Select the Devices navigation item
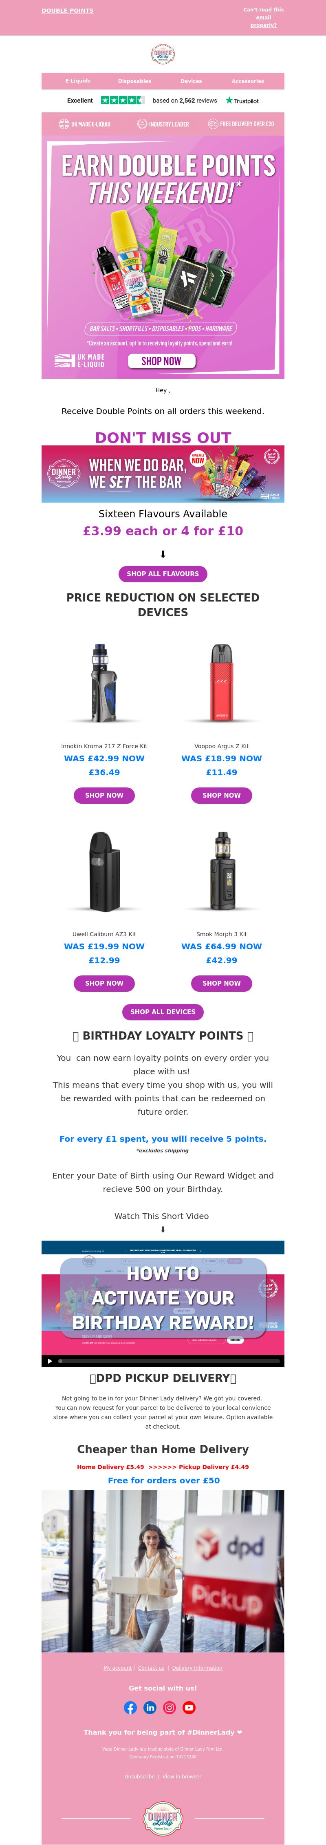Viewport: 326px width, 1845px height. 191,81
